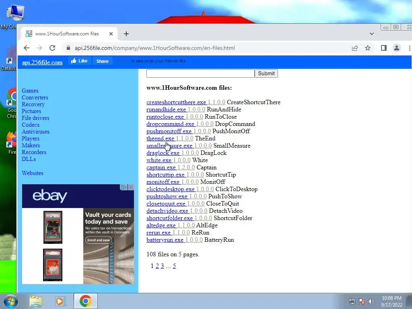Open the Chrome side panel

(x=383, y=48)
